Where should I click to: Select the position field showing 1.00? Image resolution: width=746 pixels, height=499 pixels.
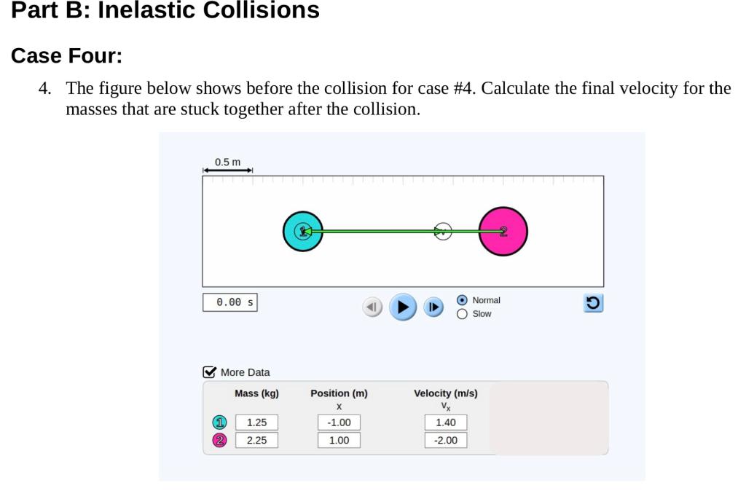point(339,440)
